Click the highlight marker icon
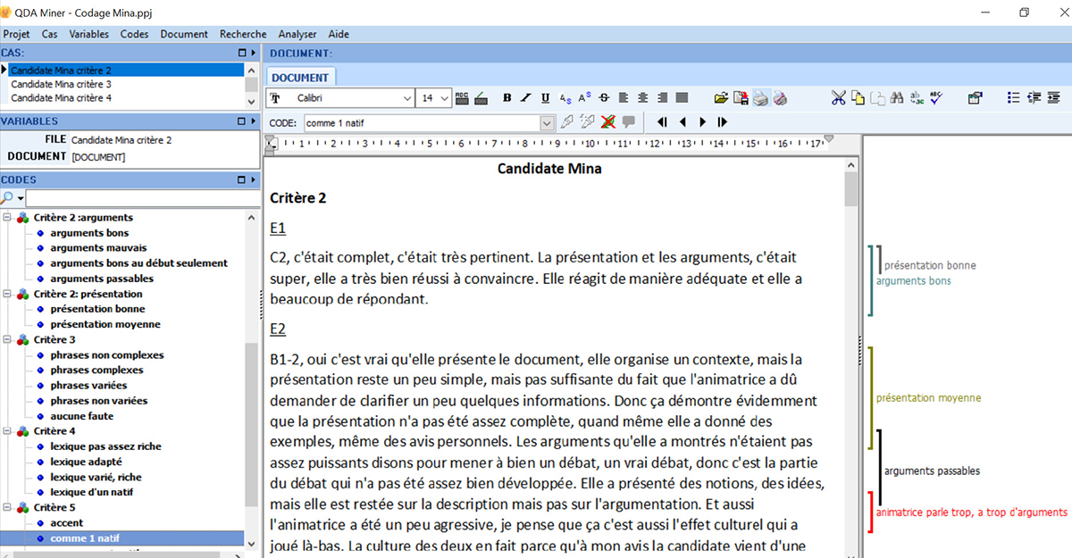Screen dimensions: 1072x558 click(481, 98)
